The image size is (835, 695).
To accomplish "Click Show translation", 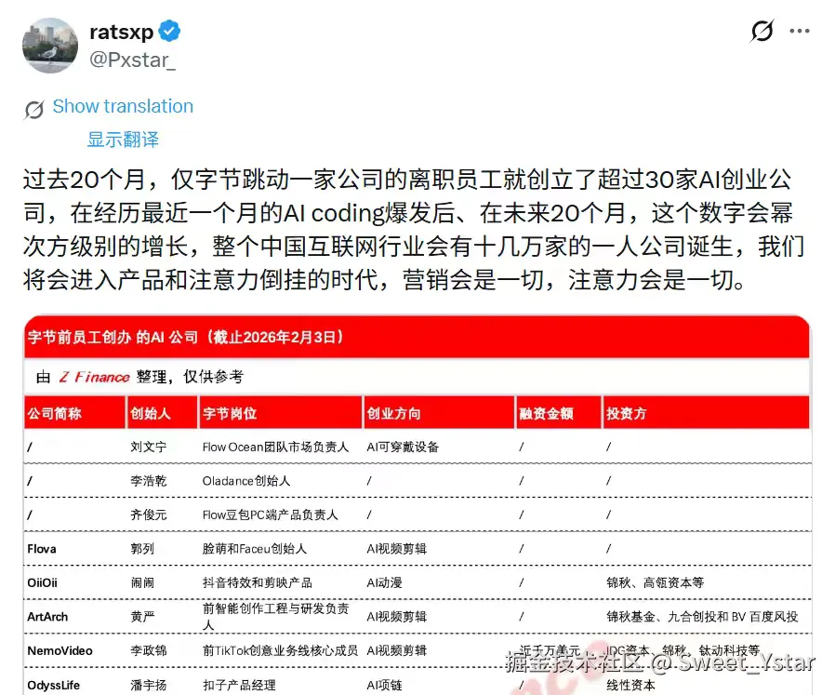I will coord(122,106).
